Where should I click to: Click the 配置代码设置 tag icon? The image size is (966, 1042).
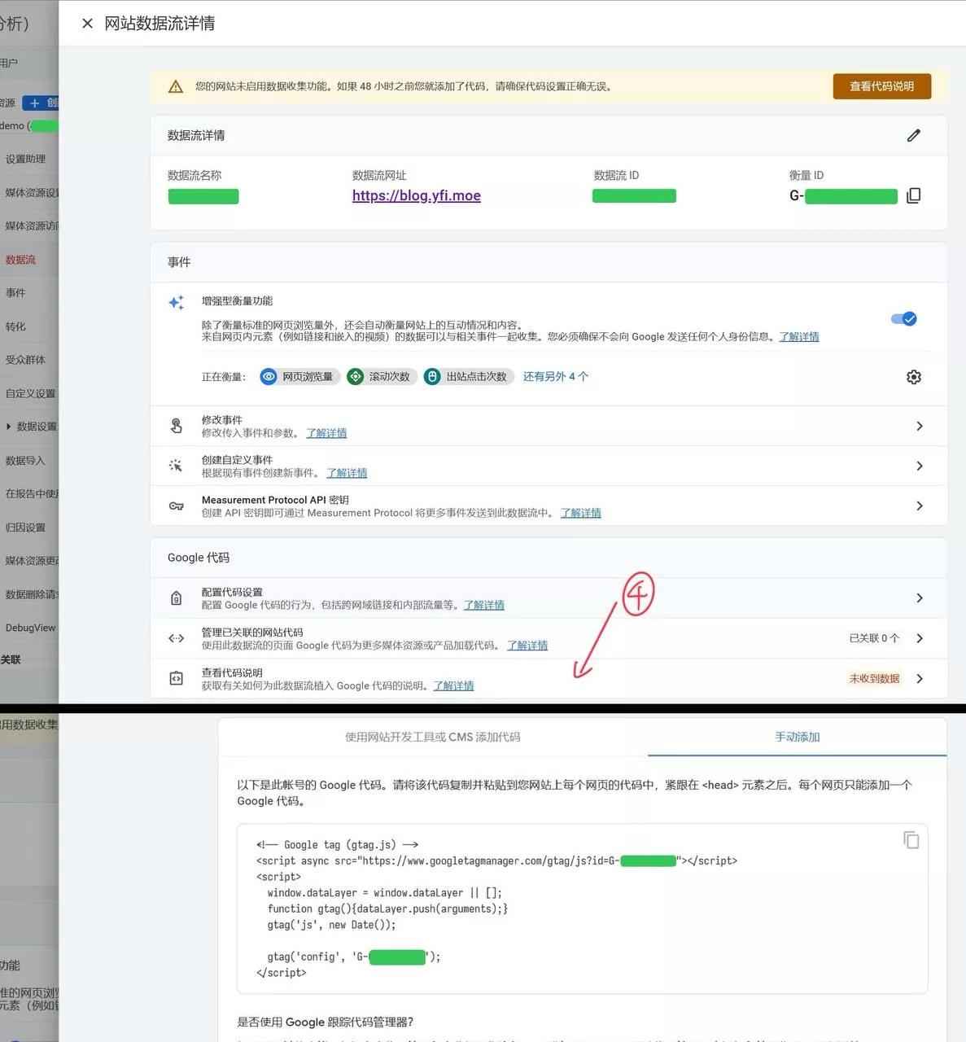pyautogui.click(x=176, y=598)
